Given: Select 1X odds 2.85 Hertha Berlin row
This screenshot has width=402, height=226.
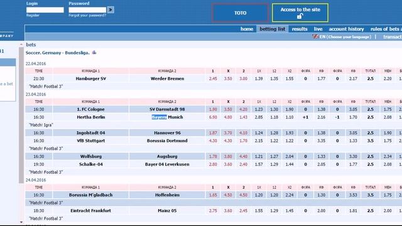Looking at the screenshot, I should (x=259, y=117).
